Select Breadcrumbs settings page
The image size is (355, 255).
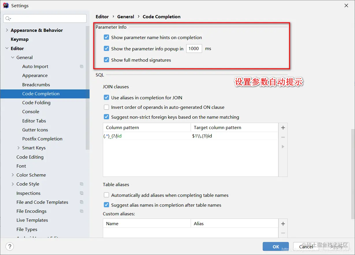coord(36,85)
